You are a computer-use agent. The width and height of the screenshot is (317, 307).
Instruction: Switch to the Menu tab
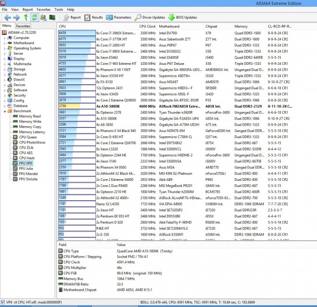click(x=7, y=26)
